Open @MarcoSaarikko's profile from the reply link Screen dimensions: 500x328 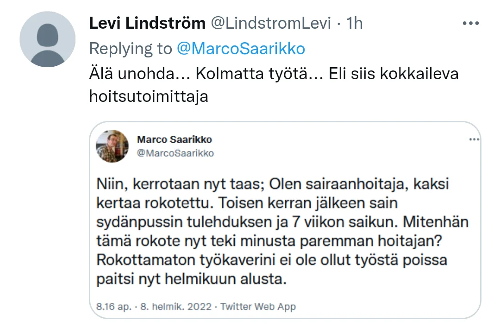tap(241, 48)
